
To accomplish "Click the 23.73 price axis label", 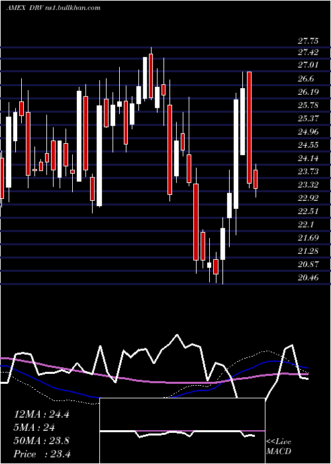I will point(308,172).
